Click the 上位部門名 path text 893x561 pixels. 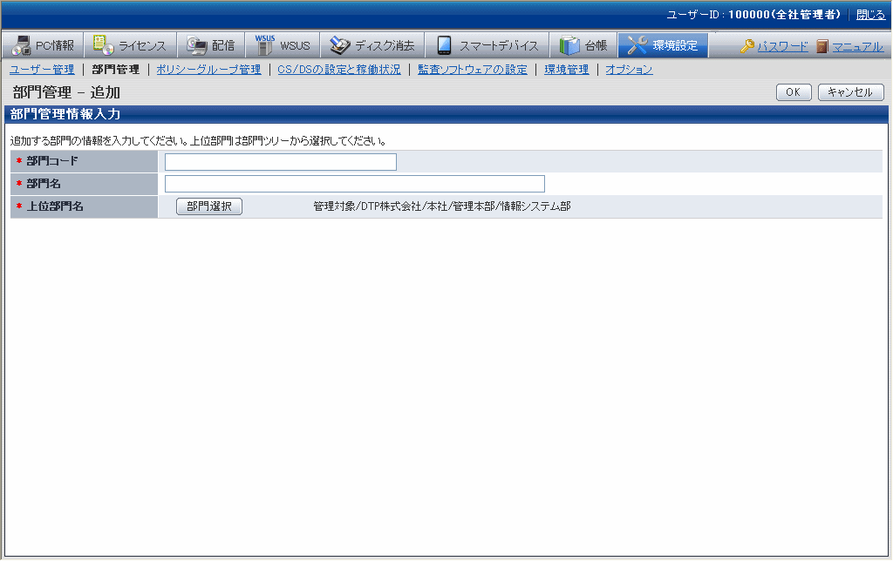(x=442, y=206)
